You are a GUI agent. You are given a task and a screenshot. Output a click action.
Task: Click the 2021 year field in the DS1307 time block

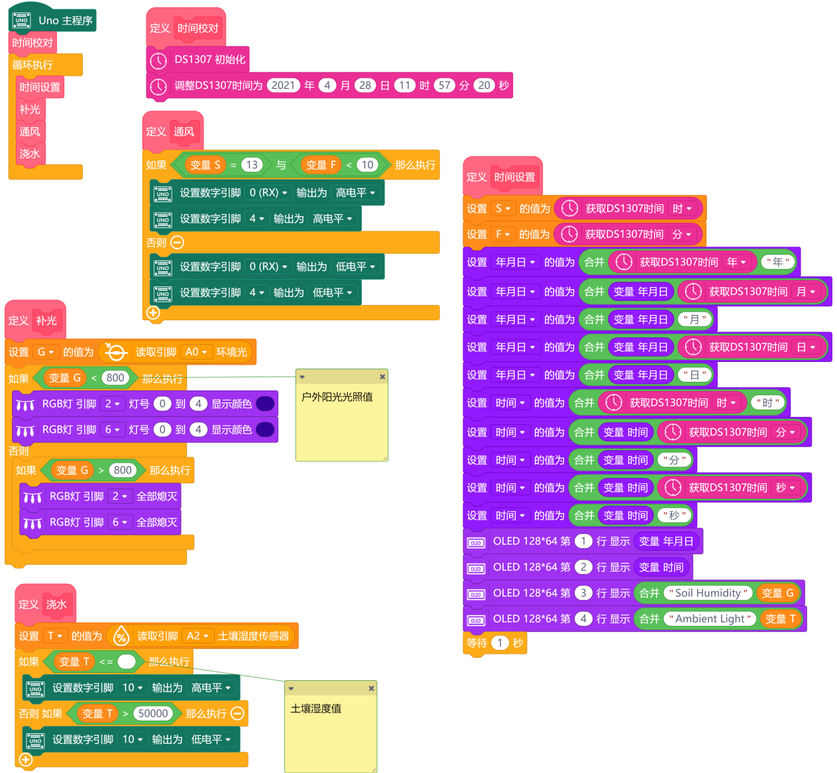[283, 86]
